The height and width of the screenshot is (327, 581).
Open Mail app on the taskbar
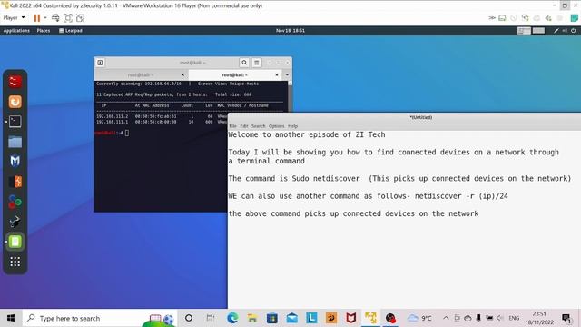click(x=292, y=318)
